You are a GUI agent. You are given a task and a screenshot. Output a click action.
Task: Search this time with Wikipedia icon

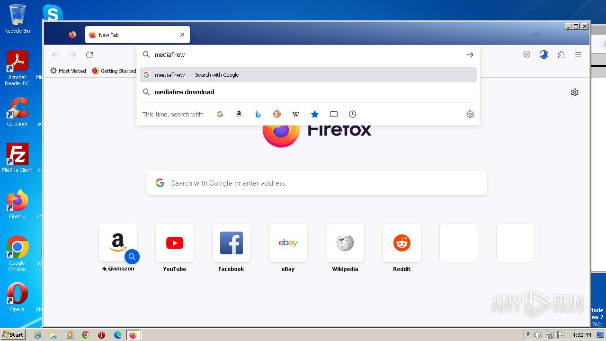coord(296,114)
